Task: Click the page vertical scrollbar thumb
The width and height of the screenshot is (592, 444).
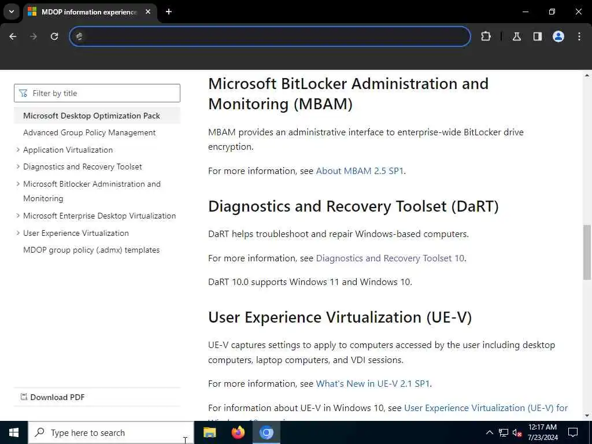Action: [x=587, y=252]
